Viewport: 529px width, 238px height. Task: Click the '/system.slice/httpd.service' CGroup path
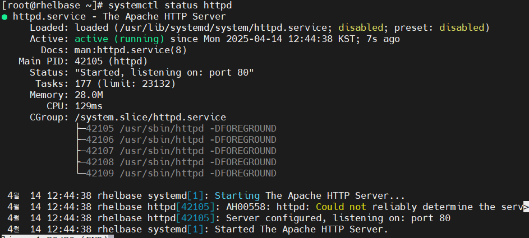(150, 118)
